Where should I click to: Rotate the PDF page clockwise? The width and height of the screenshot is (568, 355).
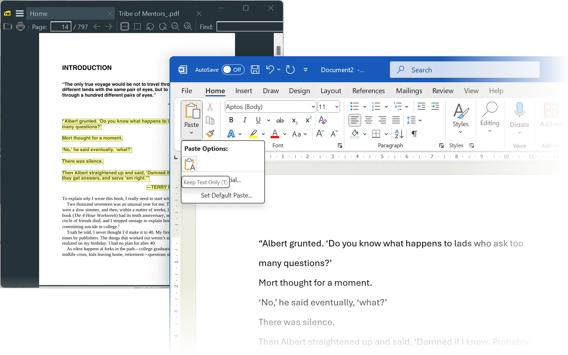(x=162, y=26)
